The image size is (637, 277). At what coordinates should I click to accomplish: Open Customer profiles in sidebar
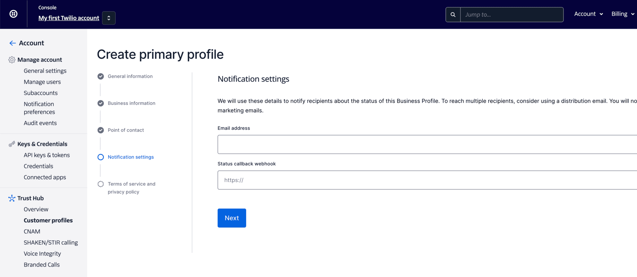(48, 220)
